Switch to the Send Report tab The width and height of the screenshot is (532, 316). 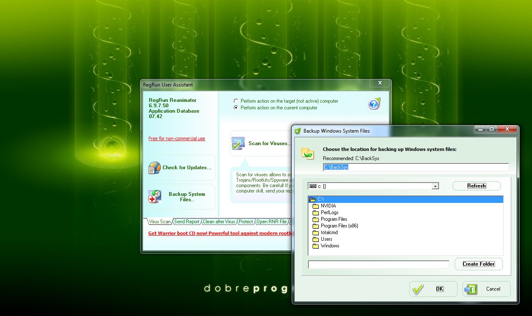click(x=187, y=222)
